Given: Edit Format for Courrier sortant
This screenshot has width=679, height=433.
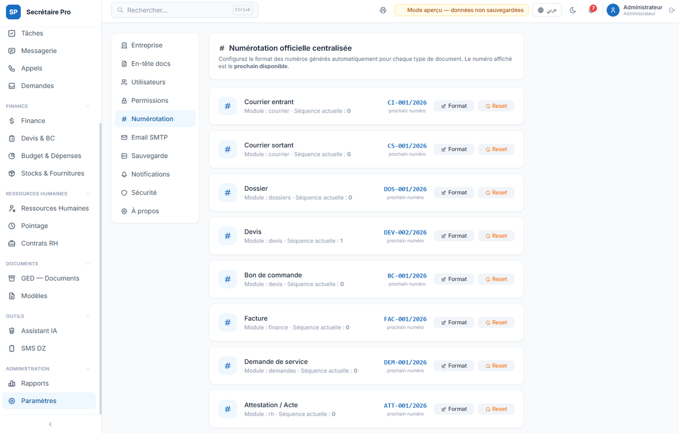Looking at the screenshot, I should [454, 149].
